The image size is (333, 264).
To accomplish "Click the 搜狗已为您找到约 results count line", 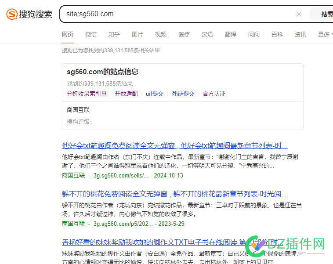I will (111, 51).
